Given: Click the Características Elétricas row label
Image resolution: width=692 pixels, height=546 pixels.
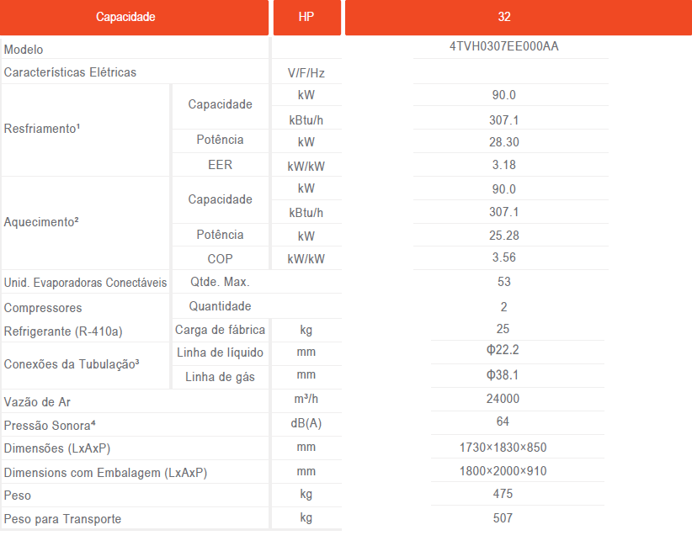Looking at the screenshot, I should [x=70, y=72].
